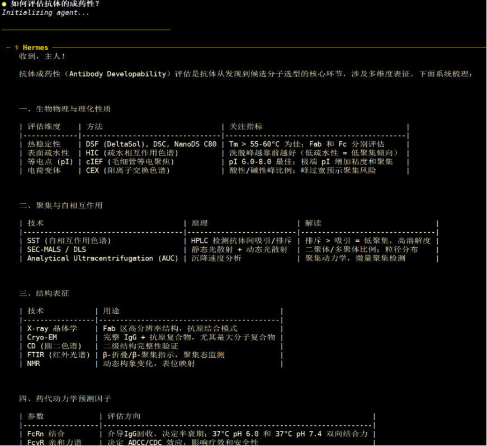The width and height of the screenshot is (487, 446).
Task: Click the row label 'X-ray 晶体学'
Action: tap(52, 328)
